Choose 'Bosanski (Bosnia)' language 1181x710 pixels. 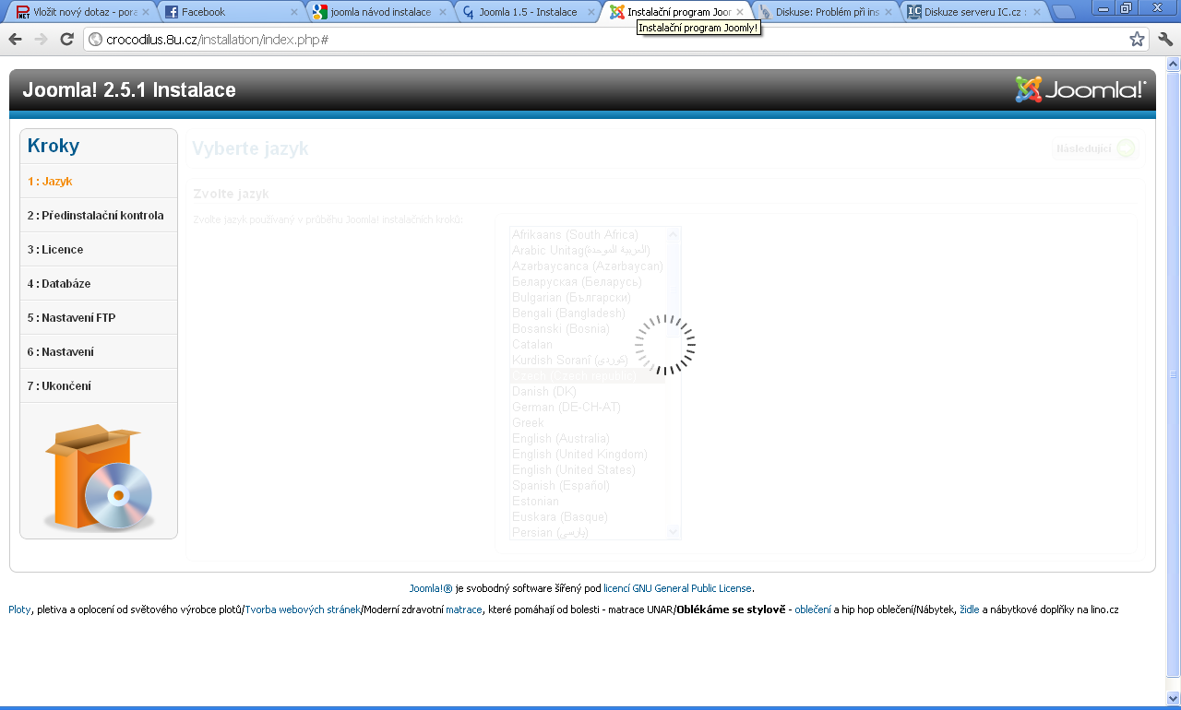coord(588,329)
